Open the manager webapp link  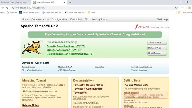point(55,85)
